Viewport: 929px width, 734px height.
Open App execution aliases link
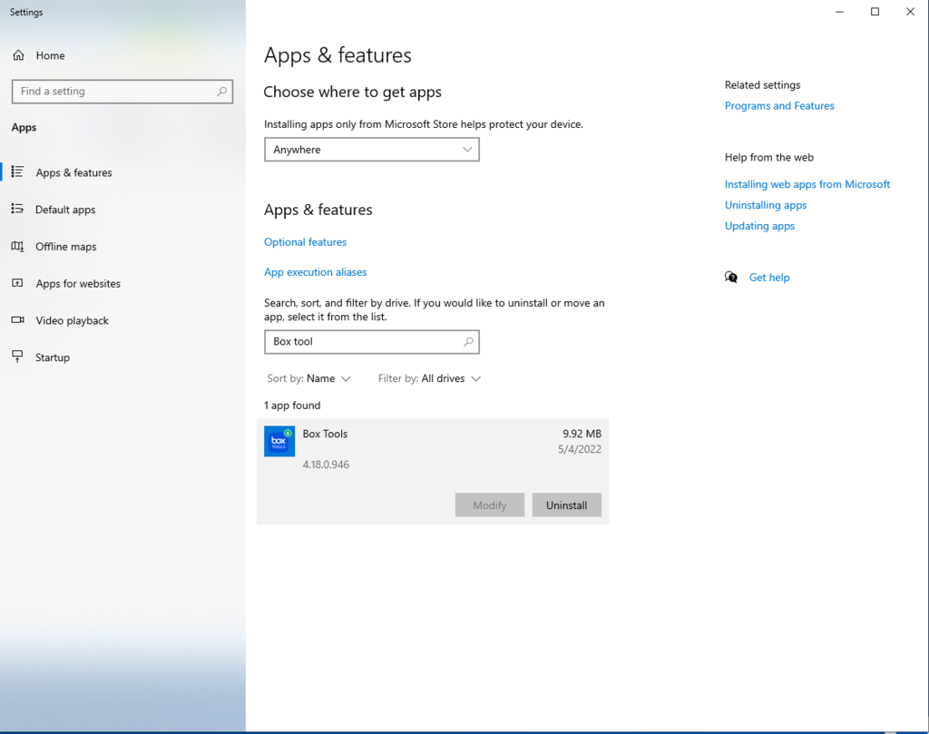(315, 272)
